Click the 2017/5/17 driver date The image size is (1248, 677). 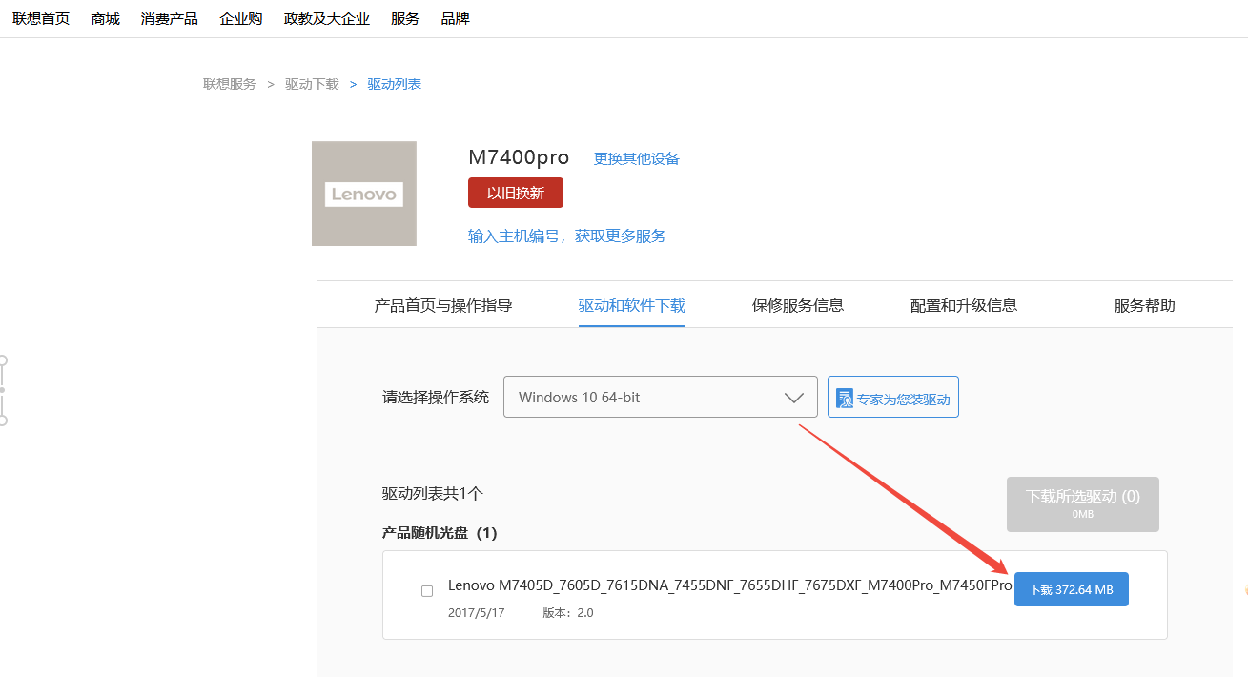[477, 613]
